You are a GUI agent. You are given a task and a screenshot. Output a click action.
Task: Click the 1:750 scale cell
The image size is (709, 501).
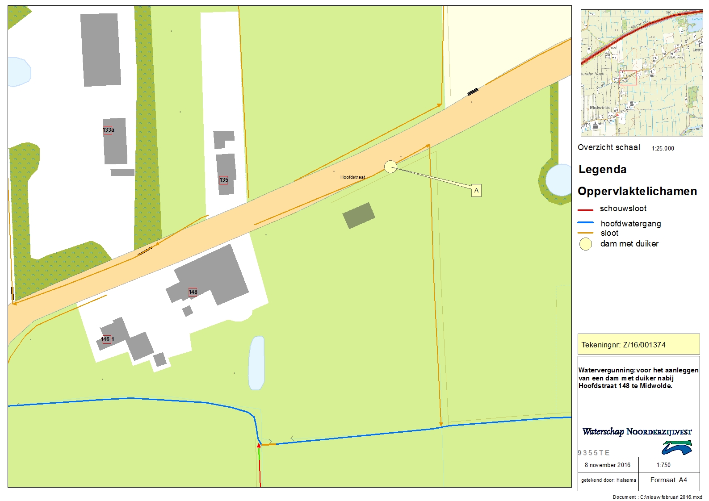(x=663, y=465)
